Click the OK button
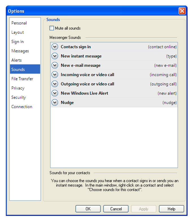Image resolution: width=192 pixels, height=221 pixels. (x=88, y=209)
